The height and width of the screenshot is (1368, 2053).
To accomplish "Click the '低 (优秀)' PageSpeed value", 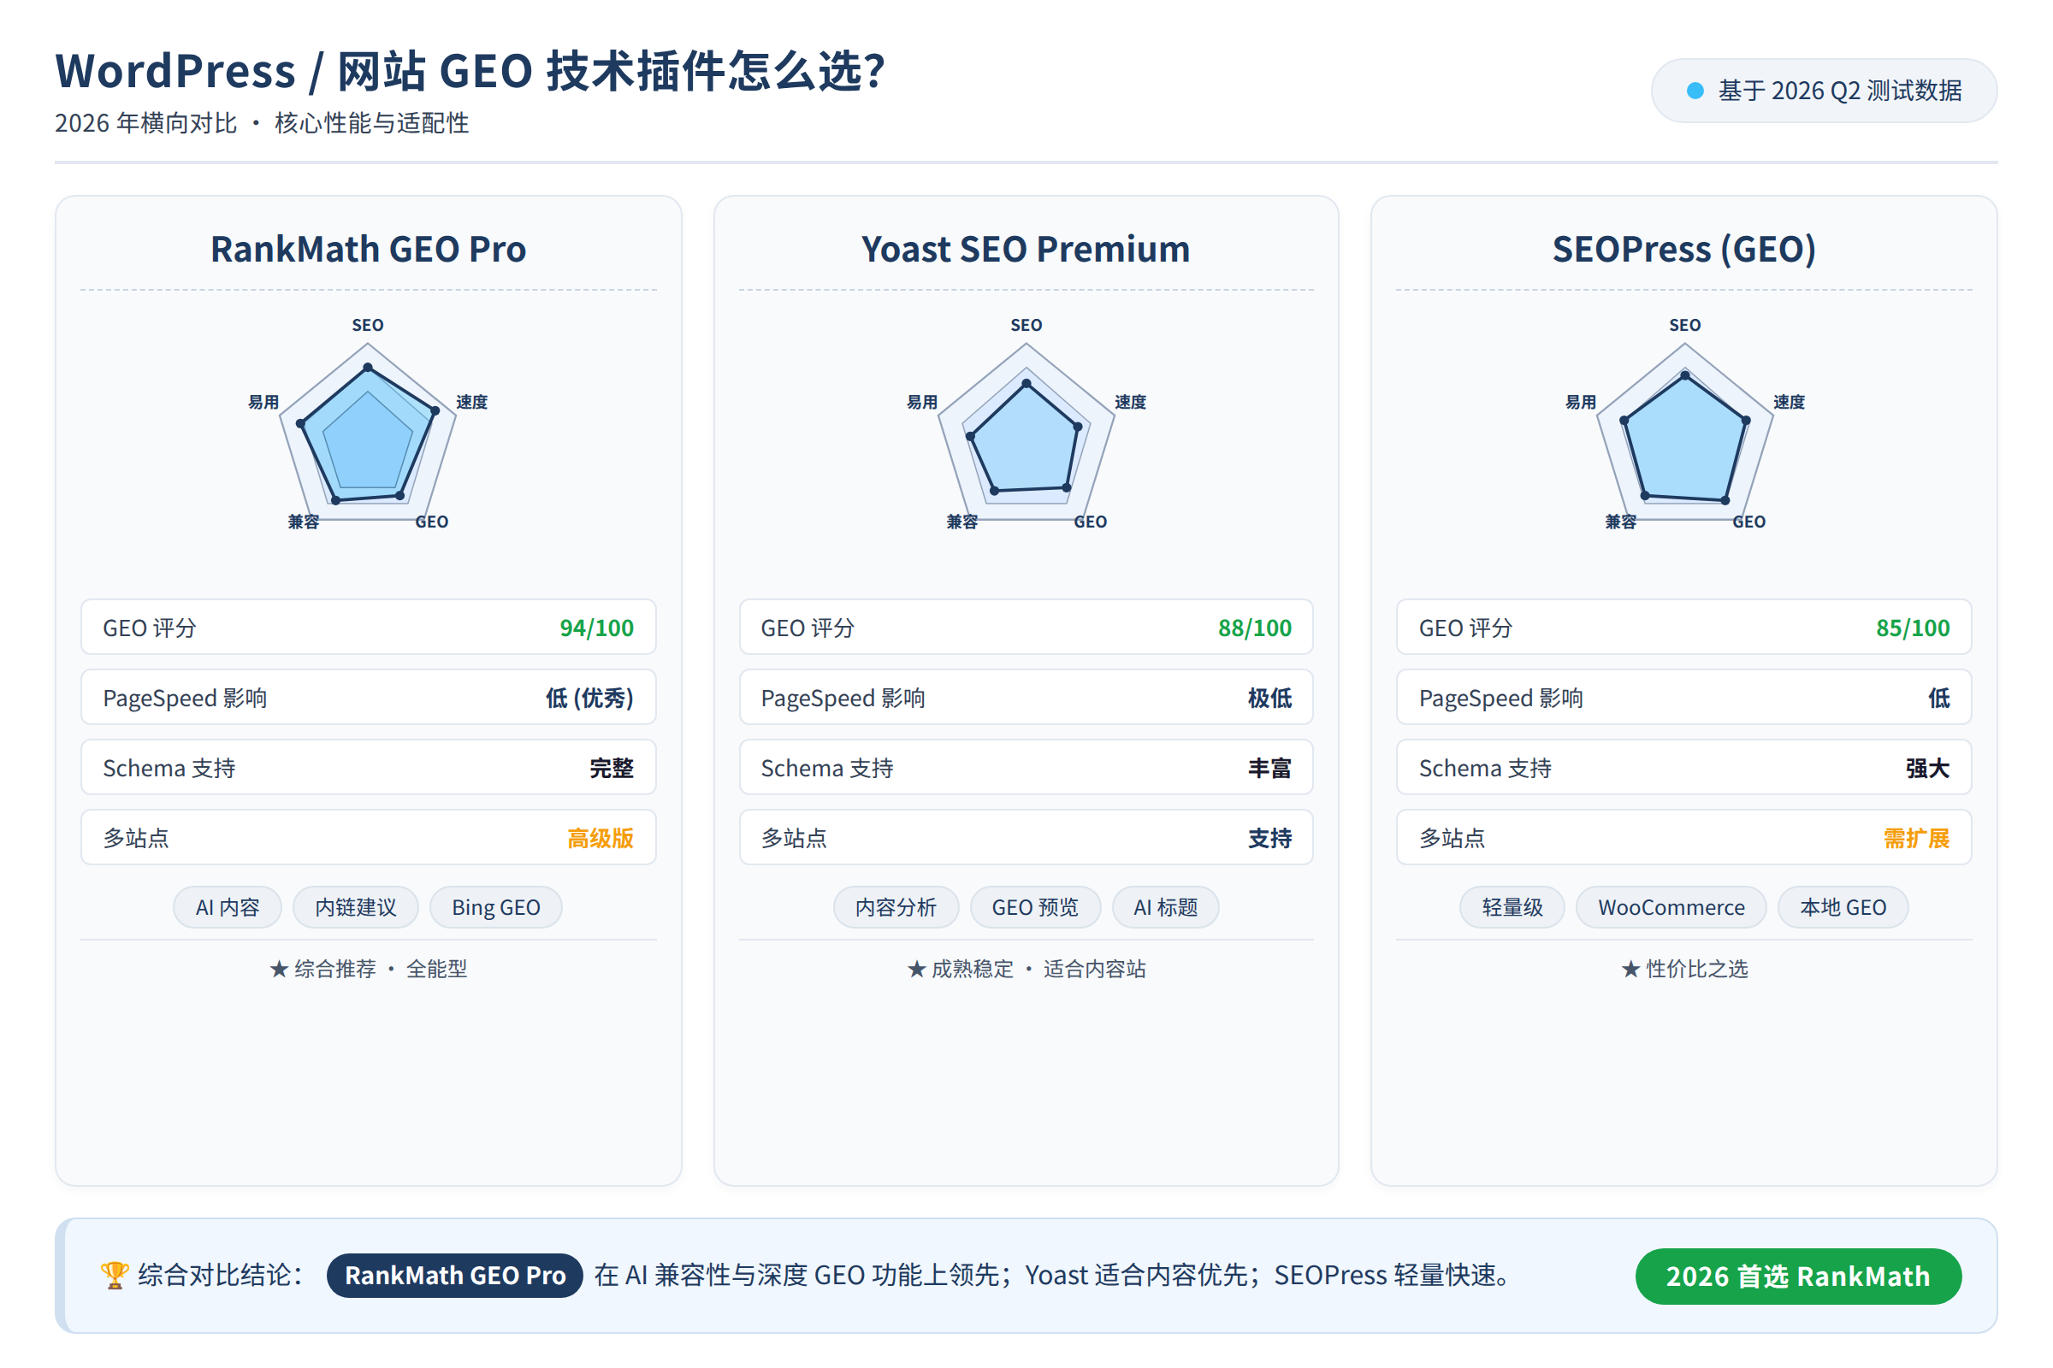I will 589,698.
